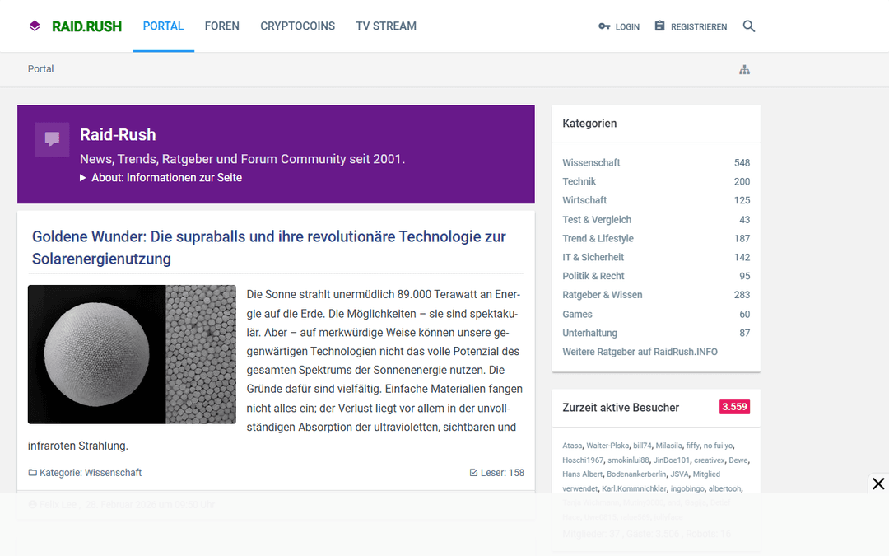Click the Kategorien heading
Screen dimensions: 889x556
589,124
